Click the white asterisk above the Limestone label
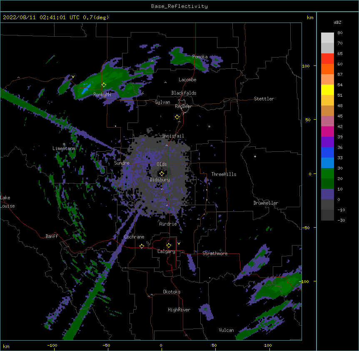This screenshot has height=351, width=359. 64,144
